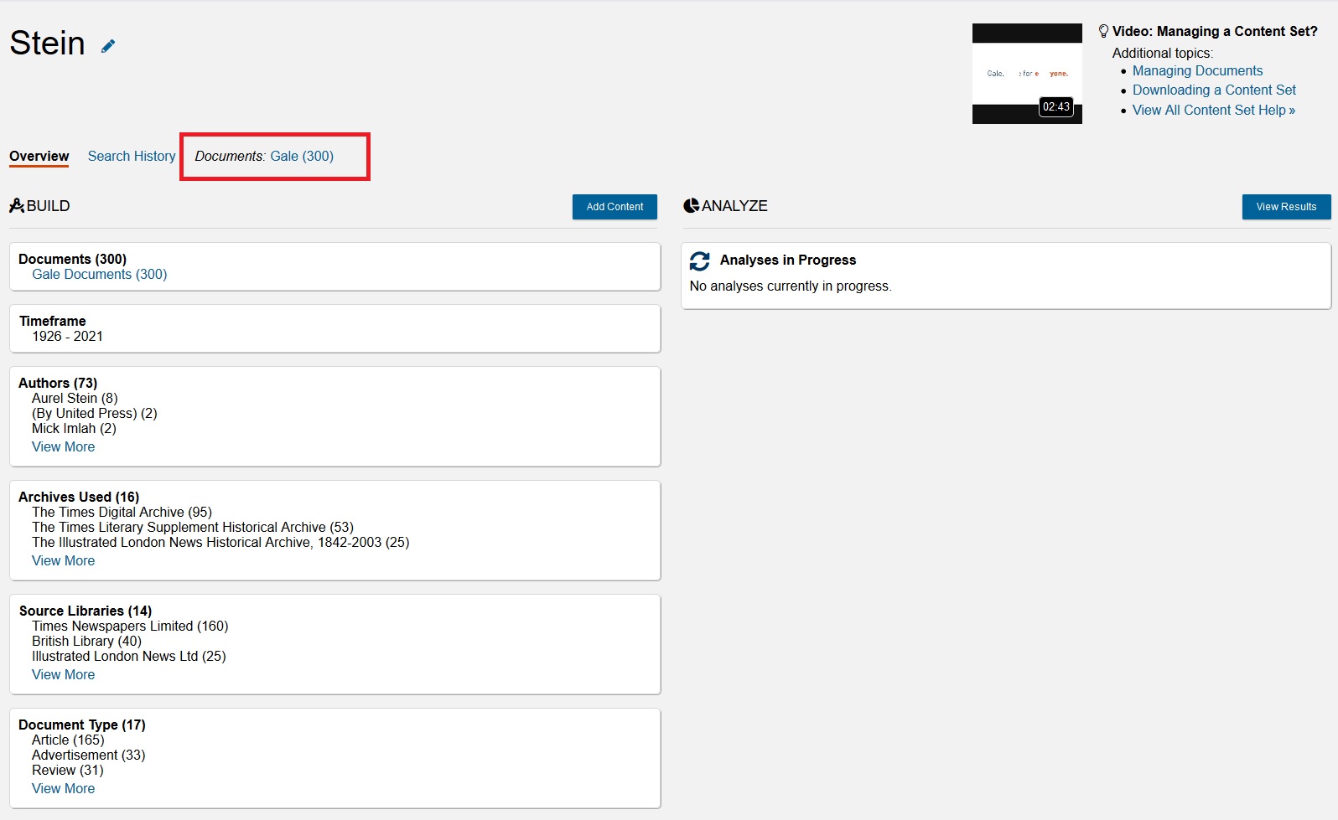Expand Authors list with View More
This screenshot has width=1338, height=820.
click(x=63, y=446)
